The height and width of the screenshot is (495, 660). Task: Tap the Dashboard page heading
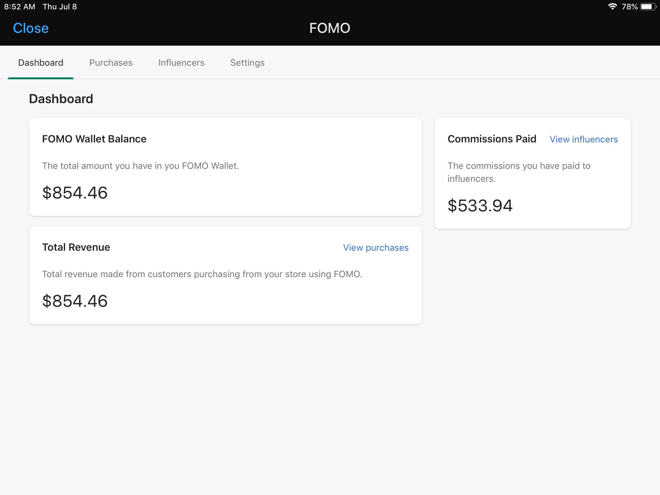click(x=61, y=99)
